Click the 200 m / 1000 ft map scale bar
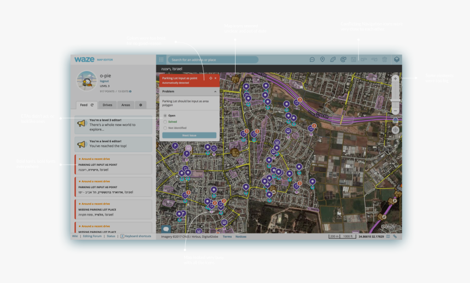This screenshot has height=283, width=470. pyautogui.click(x=342, y=236)
